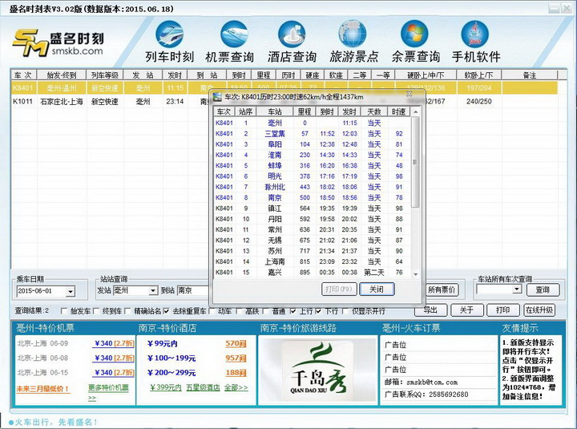This screenshot has width=577, height=429.
Task: Sort by 列车等级 column header
Action: point(105,75)
